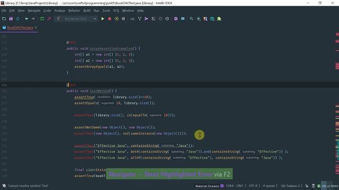339x190 pixels.
Task: Click the Stop square icon
Action: [123, 19]
